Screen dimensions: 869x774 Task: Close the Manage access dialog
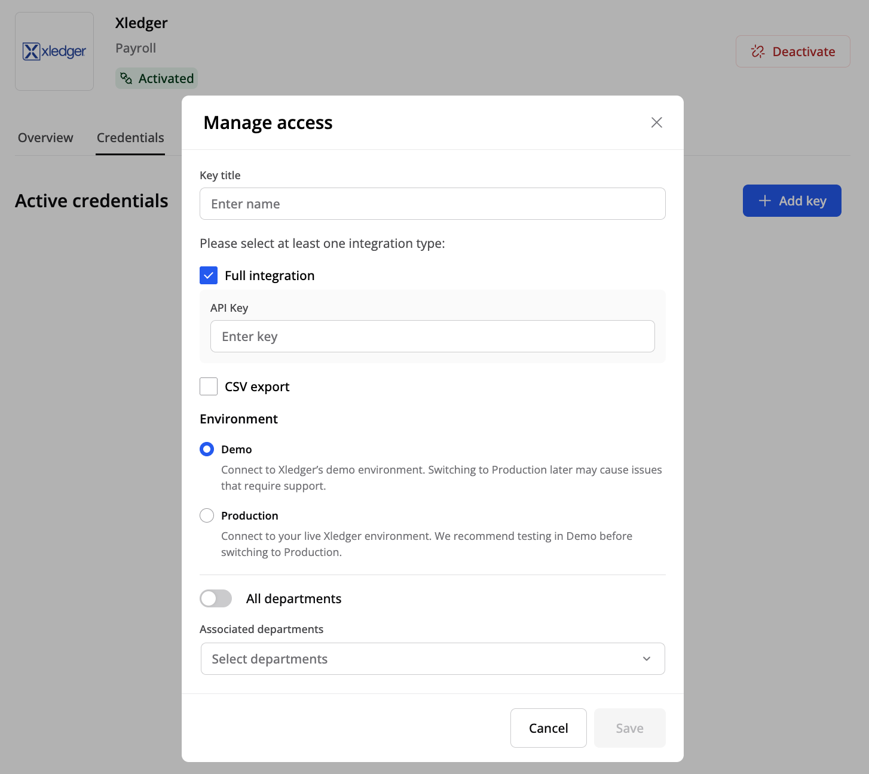coord(656,122)
